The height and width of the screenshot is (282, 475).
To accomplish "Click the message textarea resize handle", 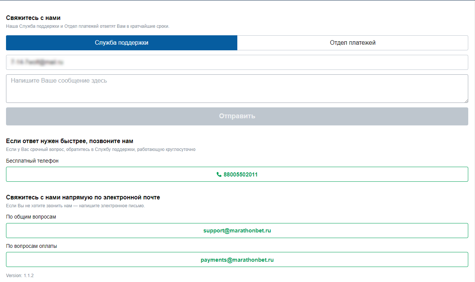I will [466, 100].
